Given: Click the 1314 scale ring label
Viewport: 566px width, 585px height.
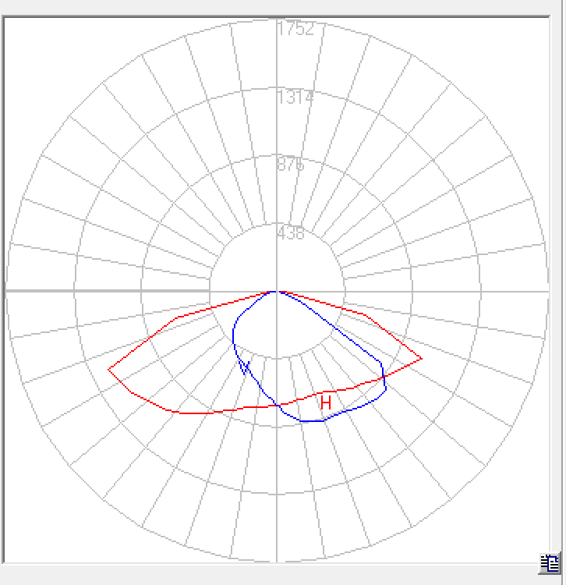Looking at the screenshot, I should coord(296,97).
